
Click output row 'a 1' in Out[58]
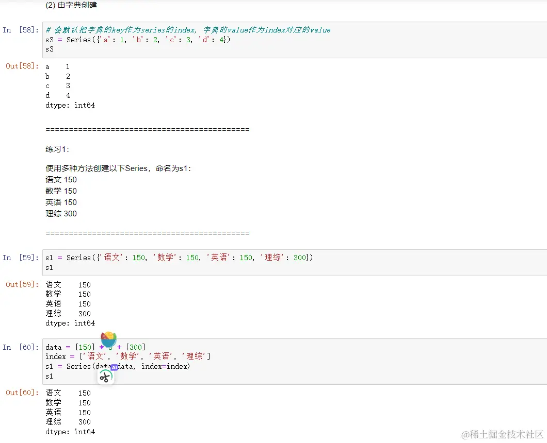(x=58, y=66)
